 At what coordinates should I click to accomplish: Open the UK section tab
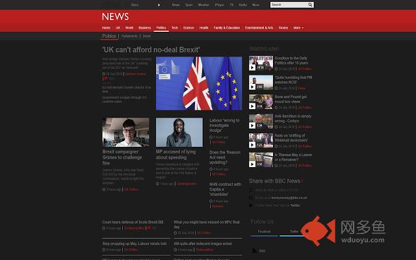[x=118, y=28]
